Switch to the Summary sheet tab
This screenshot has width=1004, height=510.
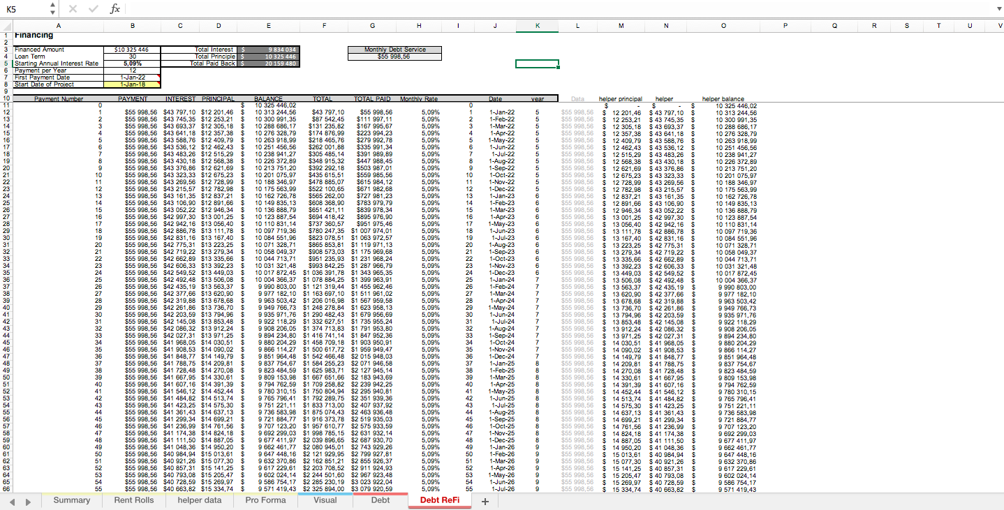71,500
